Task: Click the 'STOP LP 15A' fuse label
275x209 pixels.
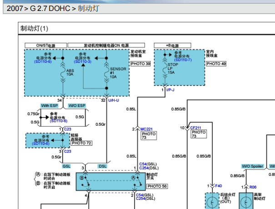Action: pyautogui.click(x=173, y=68)
